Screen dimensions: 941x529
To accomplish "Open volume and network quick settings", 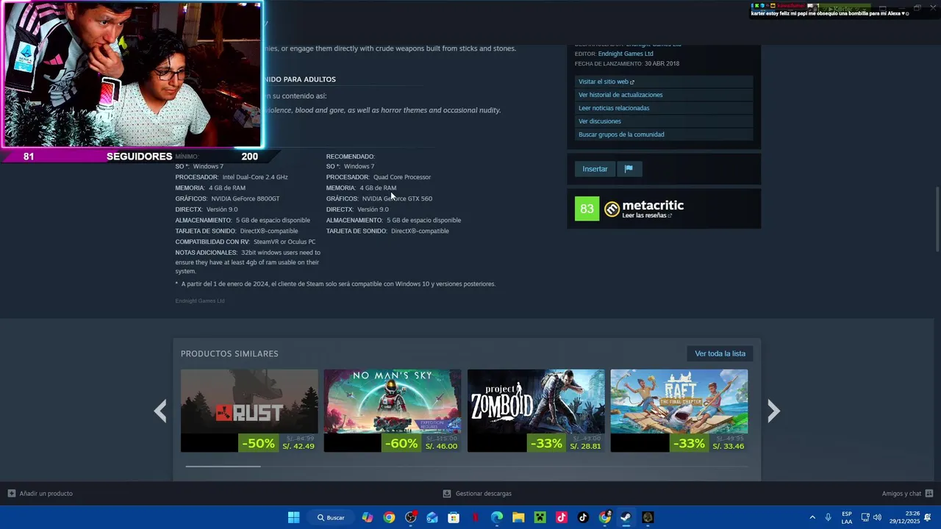I will (x=871, y=517).
